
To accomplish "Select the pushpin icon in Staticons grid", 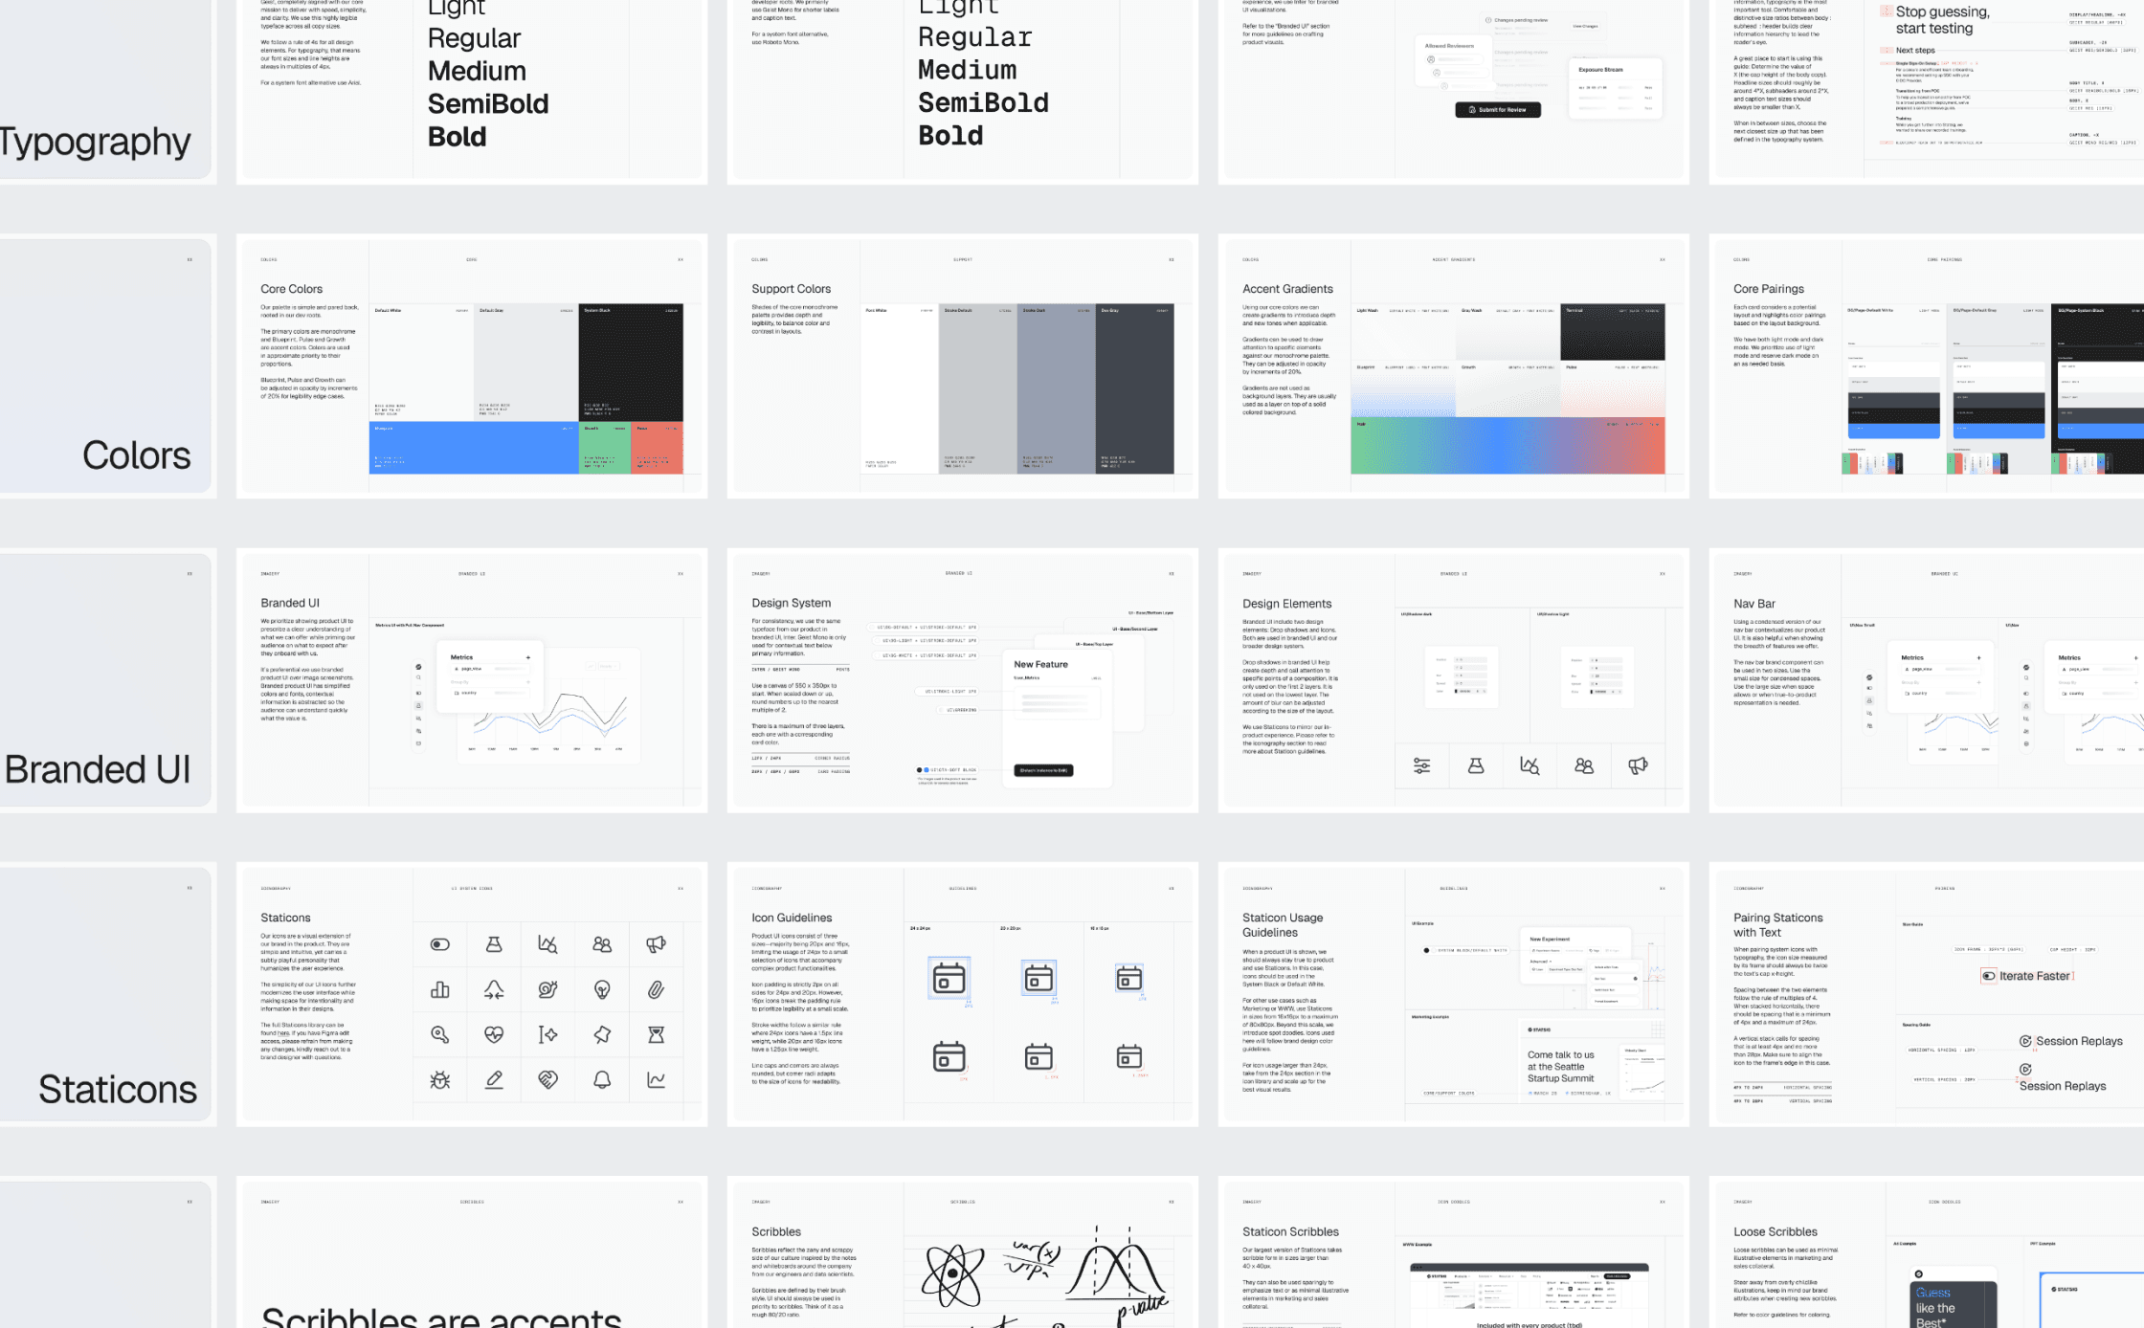I will click(x=602, y=1034).
